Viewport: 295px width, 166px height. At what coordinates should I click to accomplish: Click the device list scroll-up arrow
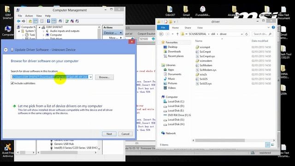[99, 27]
